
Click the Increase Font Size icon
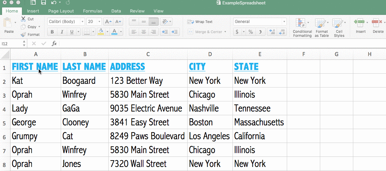tap(108, 22)
